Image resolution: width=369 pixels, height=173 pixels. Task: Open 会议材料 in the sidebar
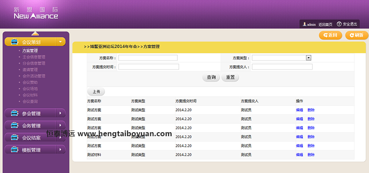pyautogui.click(x=30, y=95)
